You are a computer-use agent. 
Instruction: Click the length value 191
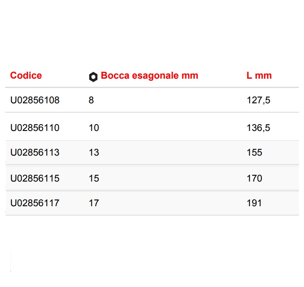click(x=254, y=203)
